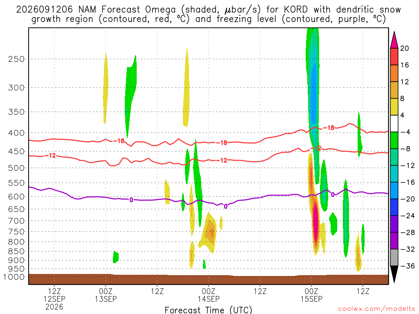
Task: Click the Forecast Time (UTC) axis title
Action: (x=208, y=310)
